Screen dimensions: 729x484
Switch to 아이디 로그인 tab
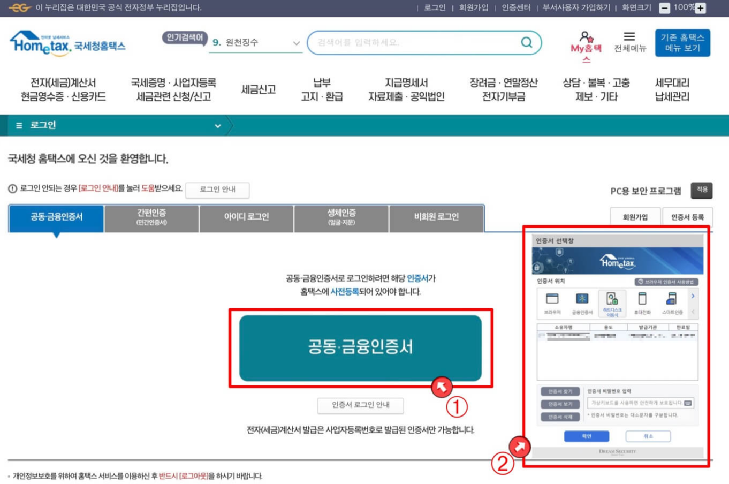pyautogui.click(x=246, y=217)
